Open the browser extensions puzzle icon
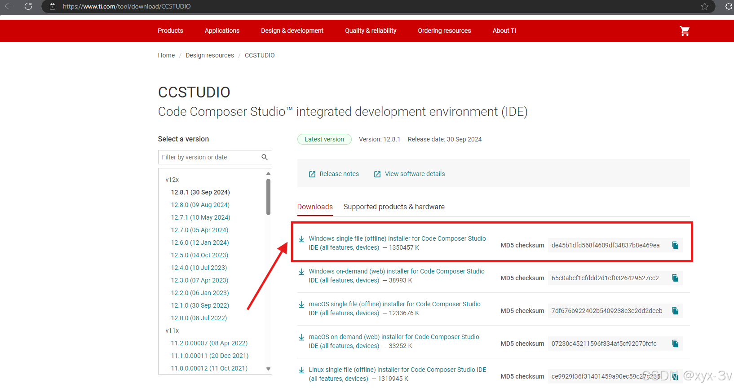 pyautogui.click(x=729, y=6)
